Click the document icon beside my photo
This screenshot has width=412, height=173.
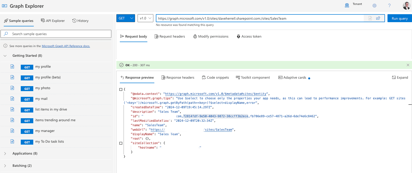pos(12,88)
